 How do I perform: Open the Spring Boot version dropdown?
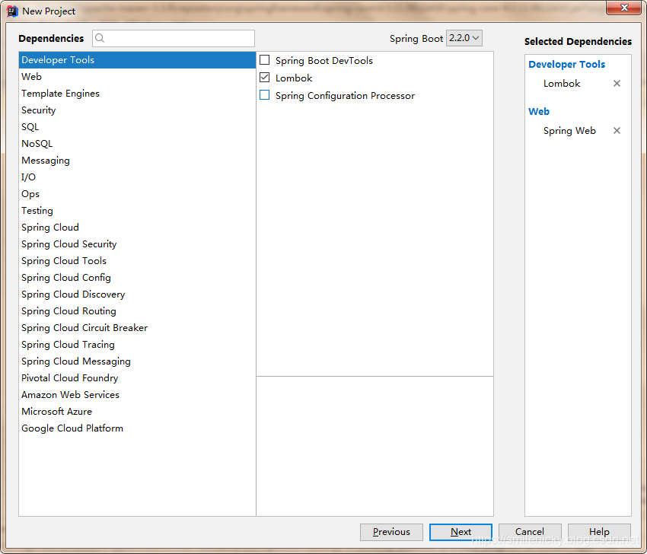coord(464,38)
